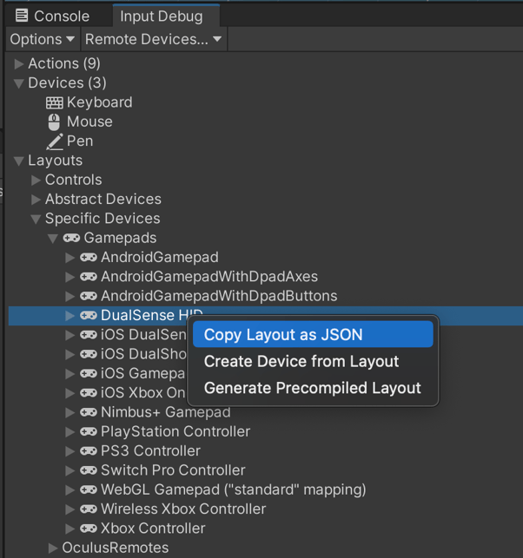Viewport: 523px width, 558px height.
Task: Click the gamepad icon beside AndroidGamepad
Action: coord(89,258)
